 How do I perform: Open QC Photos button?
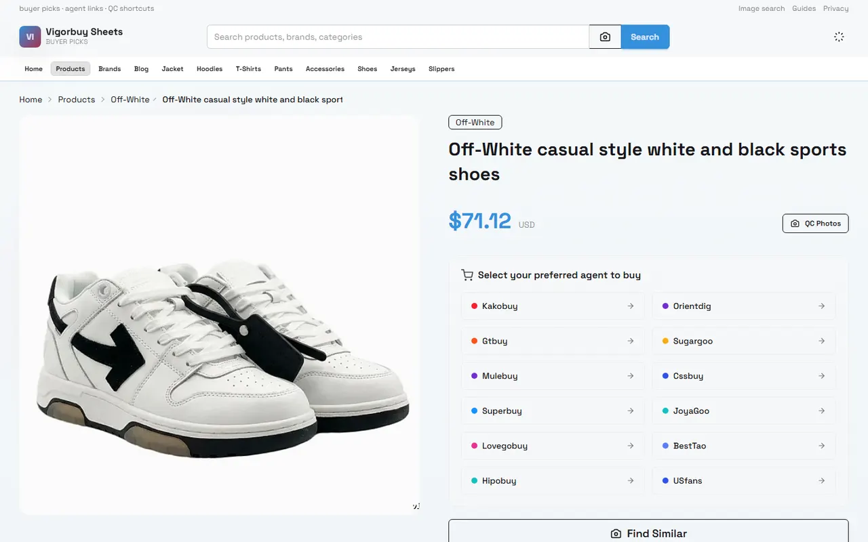[815, 224]
